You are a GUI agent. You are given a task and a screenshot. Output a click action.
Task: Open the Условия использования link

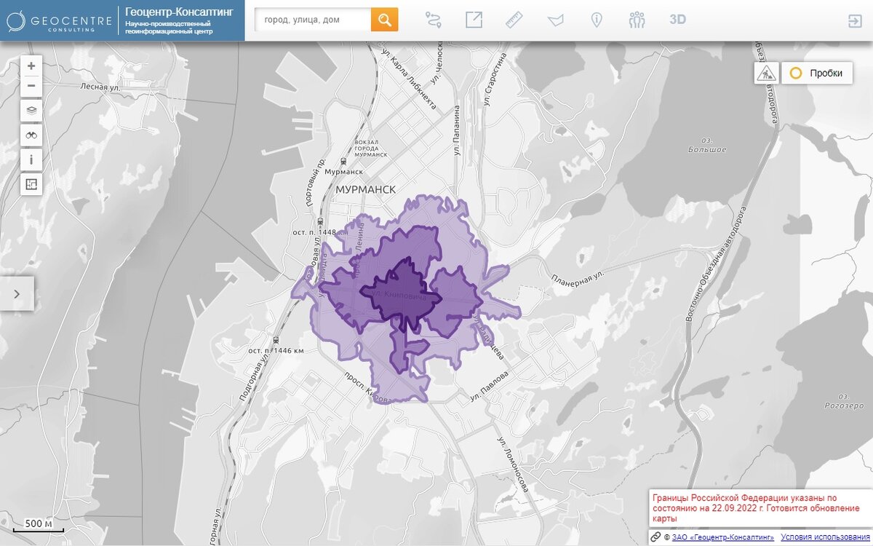[825, 537]
